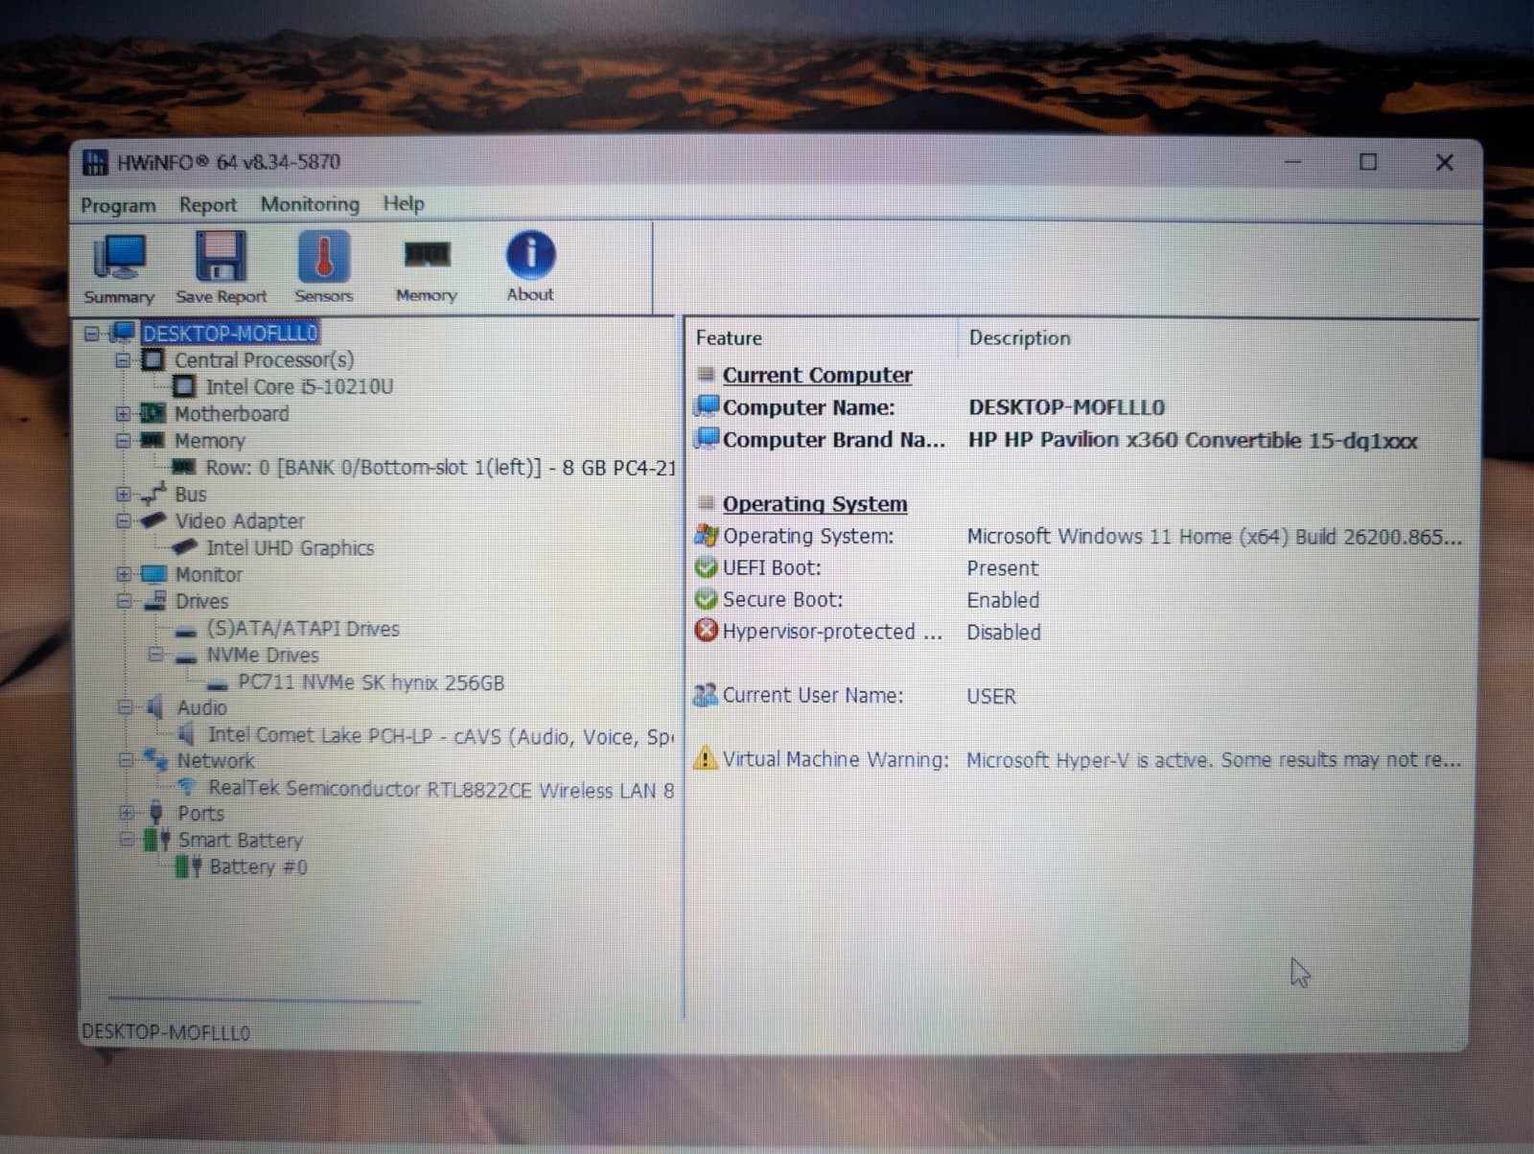This screenshot has width=1534, height=1154.
Task: Click the Hypervisor-protected Disabled value
Action: click(1003, 632)
